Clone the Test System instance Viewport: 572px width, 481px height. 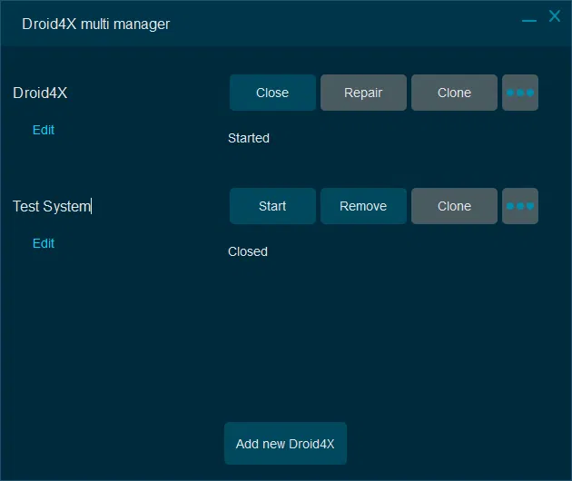[454, 206]
